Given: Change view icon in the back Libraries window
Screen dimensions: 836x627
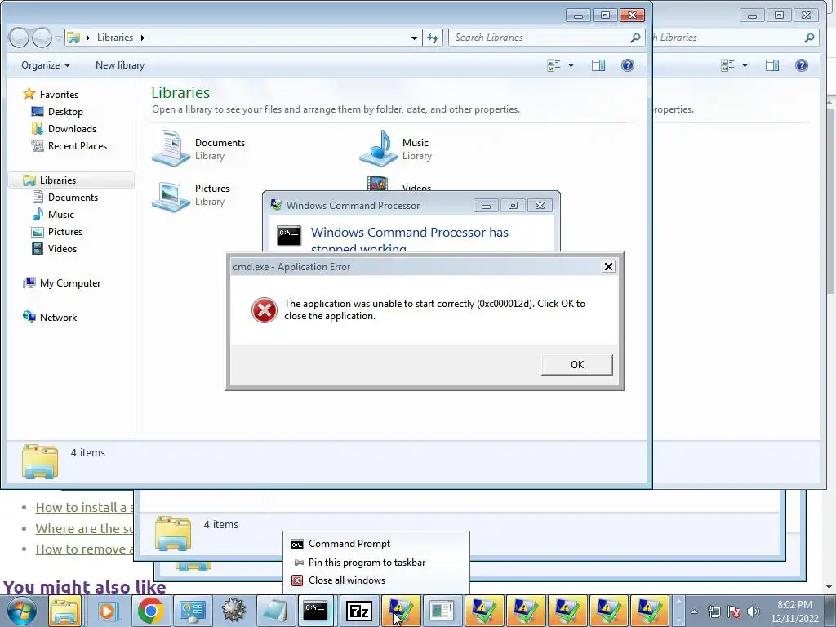Looking at the screenshot, I should click(727, 65).
